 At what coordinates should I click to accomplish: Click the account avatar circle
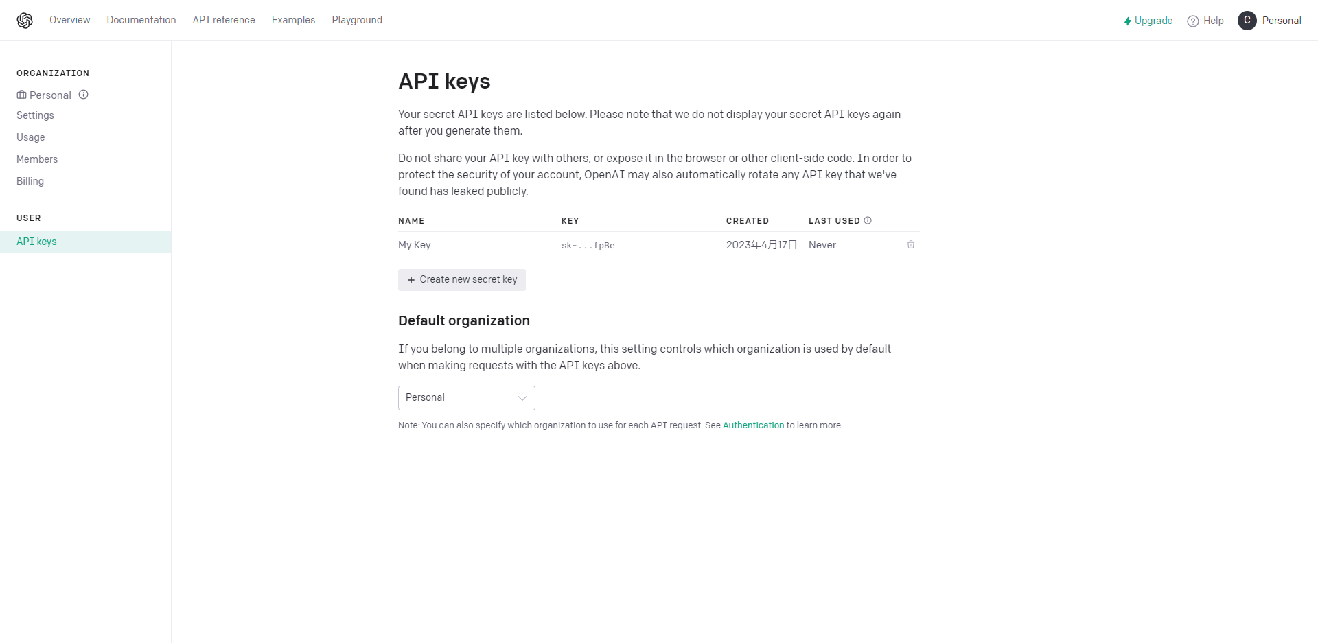coord(1247,21)
